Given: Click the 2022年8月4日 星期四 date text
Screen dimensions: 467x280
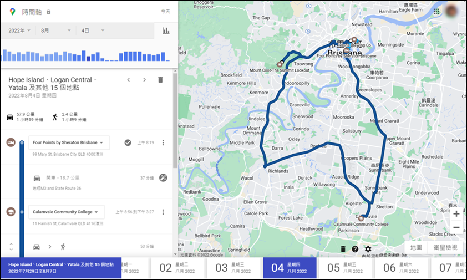Looking at the screenshot, I should tap(32, 95).
